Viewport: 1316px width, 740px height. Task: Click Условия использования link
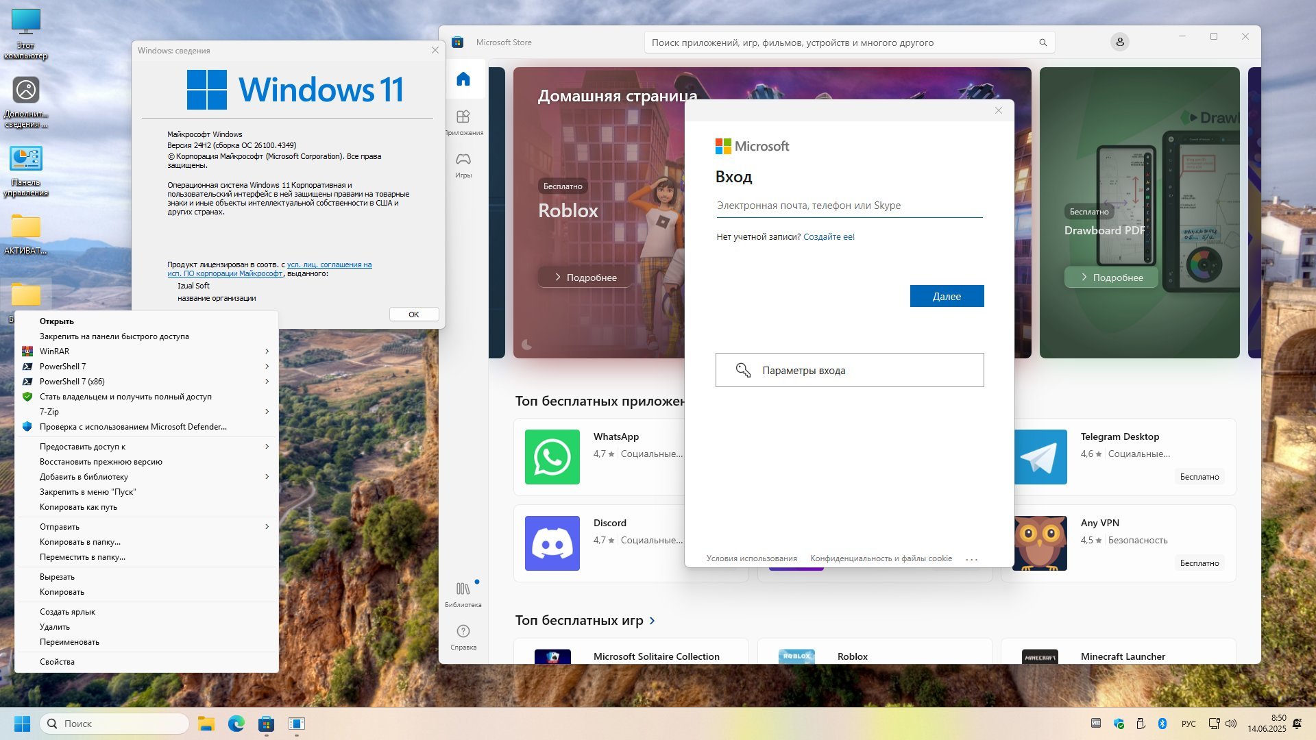click(x=751, y=558)
